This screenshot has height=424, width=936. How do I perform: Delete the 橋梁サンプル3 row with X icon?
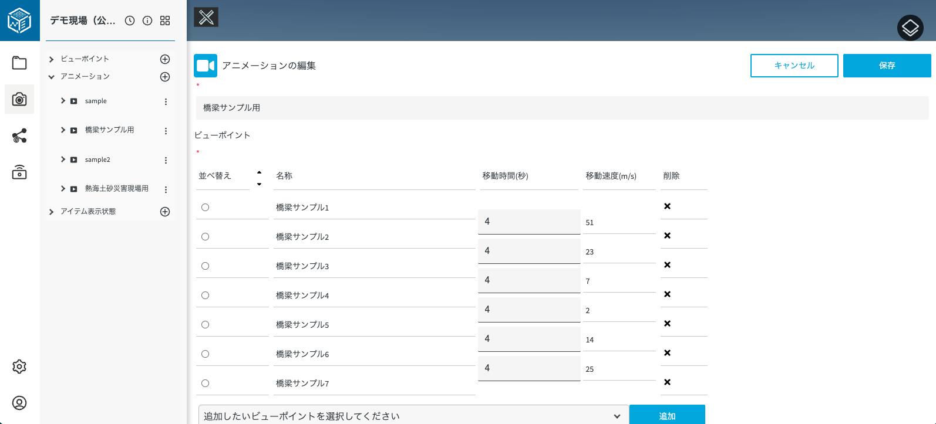coord(667,265)
